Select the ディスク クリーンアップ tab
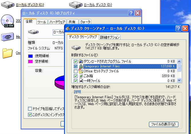Viewport: 191px width, 134px height. (x=83, y=37)
